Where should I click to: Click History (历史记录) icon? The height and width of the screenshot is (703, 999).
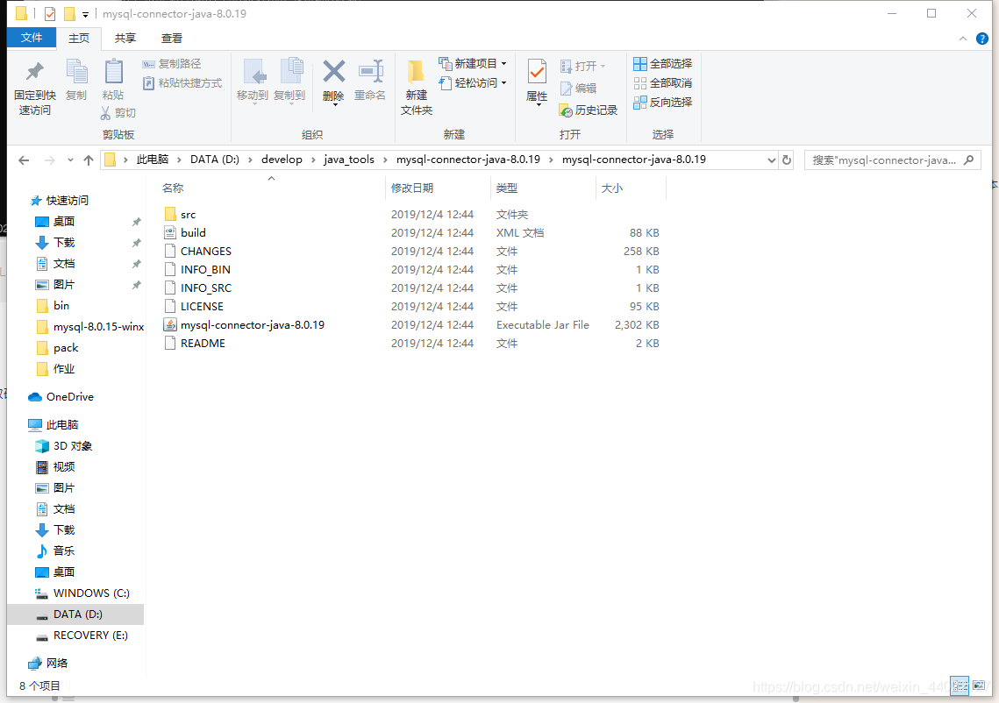(x=566, y=110)
